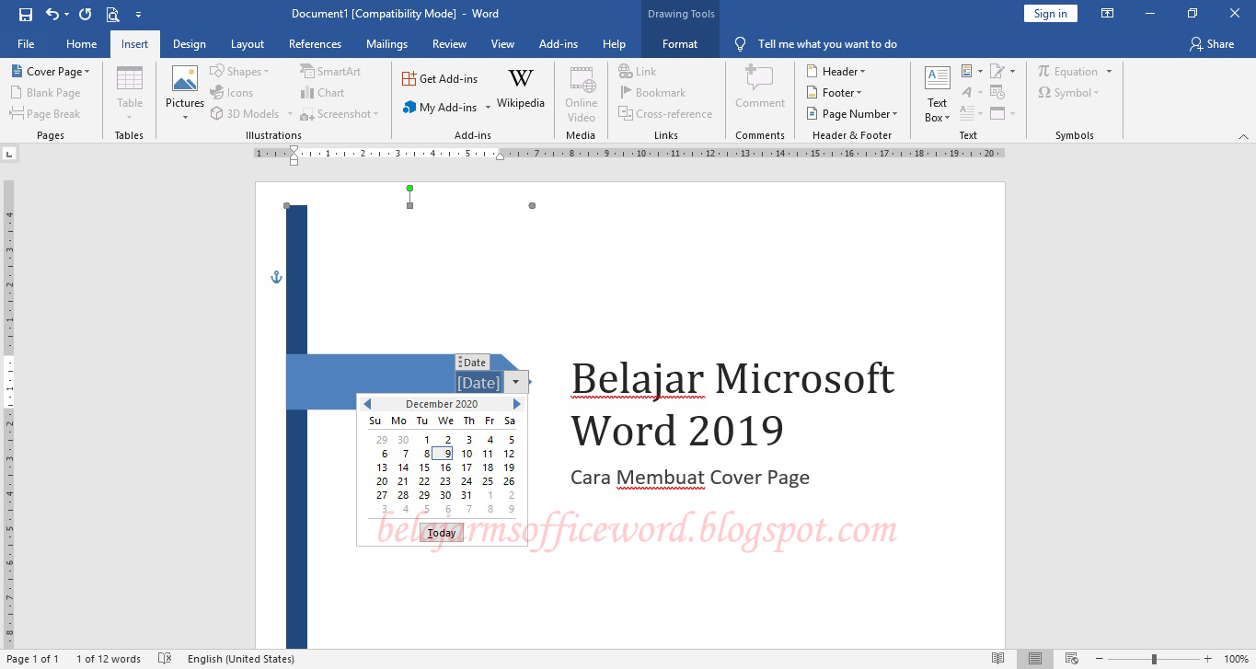Click the 100% zoom level

[1236, 659]
